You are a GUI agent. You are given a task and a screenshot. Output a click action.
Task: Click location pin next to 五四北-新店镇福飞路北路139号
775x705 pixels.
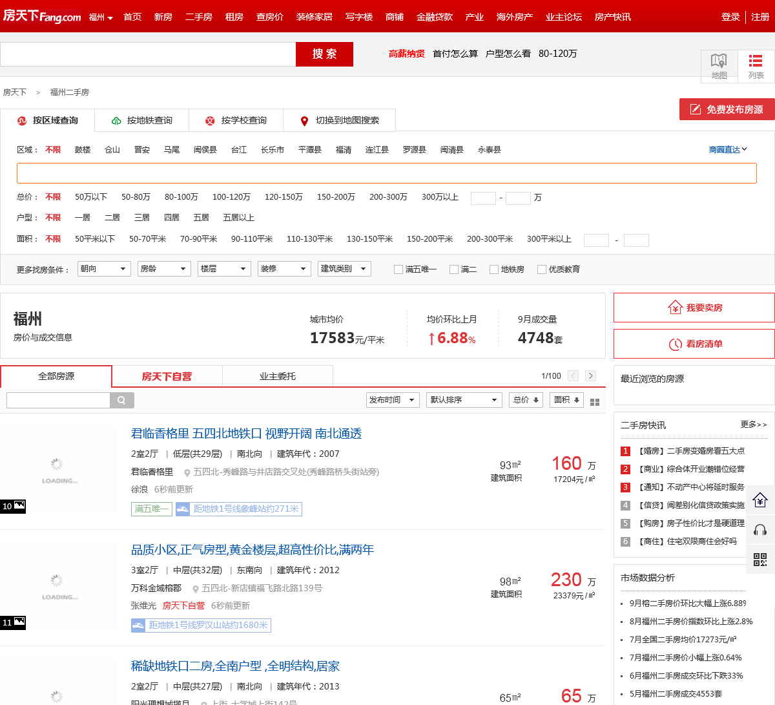196,589
